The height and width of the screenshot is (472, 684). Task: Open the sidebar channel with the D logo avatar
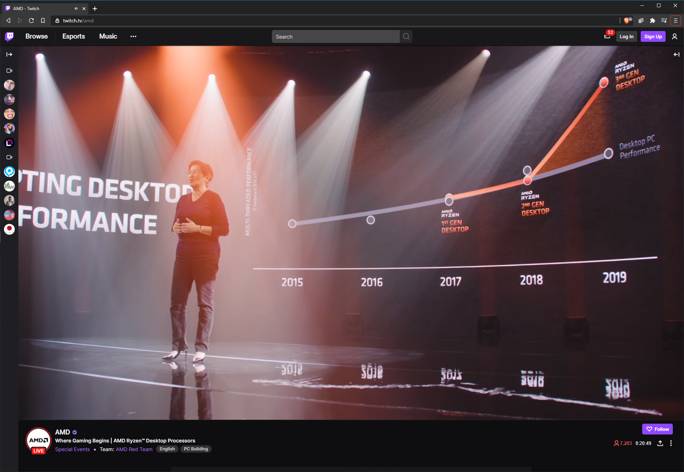9,143
